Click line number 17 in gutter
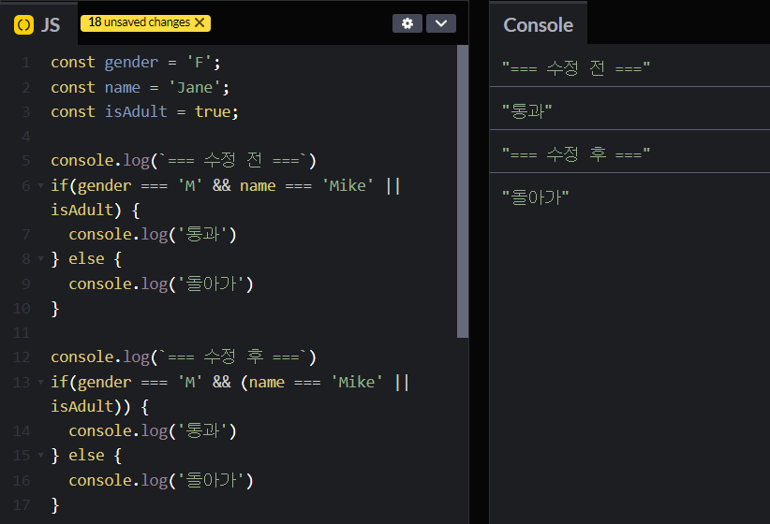Viewport: 770px width, 524px height. [x=22, y=505]
